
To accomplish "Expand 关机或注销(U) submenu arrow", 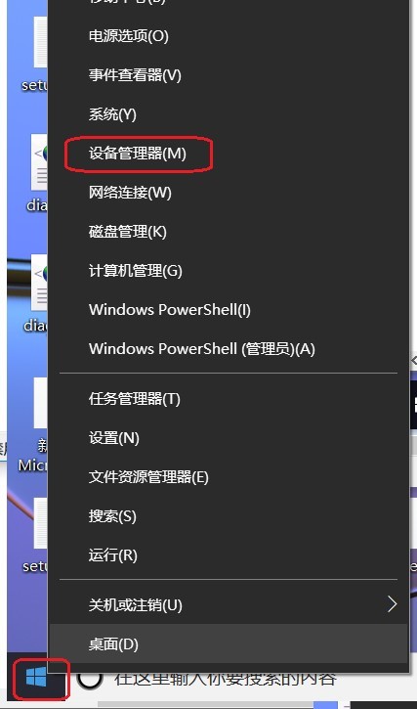I will (x=393, y=604).
